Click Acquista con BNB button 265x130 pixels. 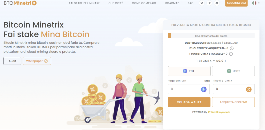click(233, 102)
